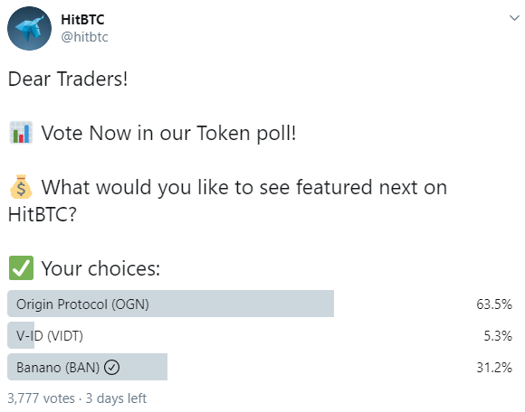
Task: Click the HitBTC display name
Action: point(82,19)
